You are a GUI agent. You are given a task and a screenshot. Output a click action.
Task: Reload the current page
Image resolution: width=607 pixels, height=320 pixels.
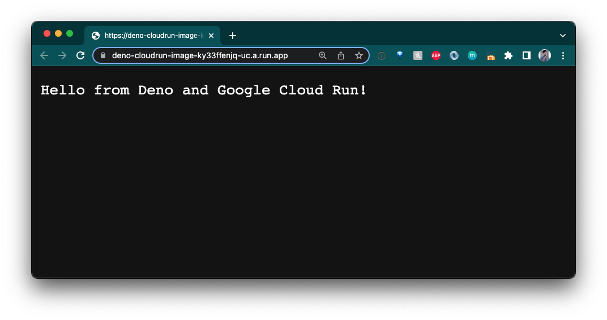tap(80, 55)
